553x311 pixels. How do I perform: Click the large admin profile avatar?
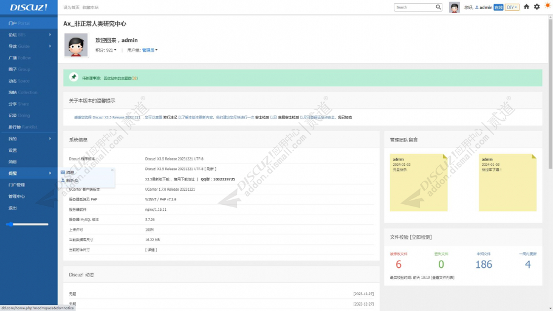[x=76, y=45]
